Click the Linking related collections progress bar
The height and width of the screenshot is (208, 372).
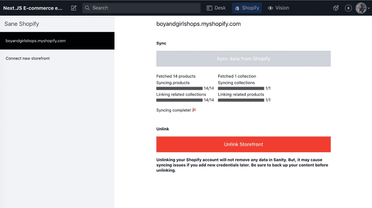179,100
